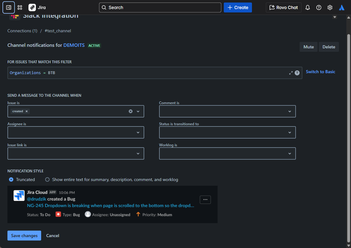Expand the JQL filter editor icon

291,73
